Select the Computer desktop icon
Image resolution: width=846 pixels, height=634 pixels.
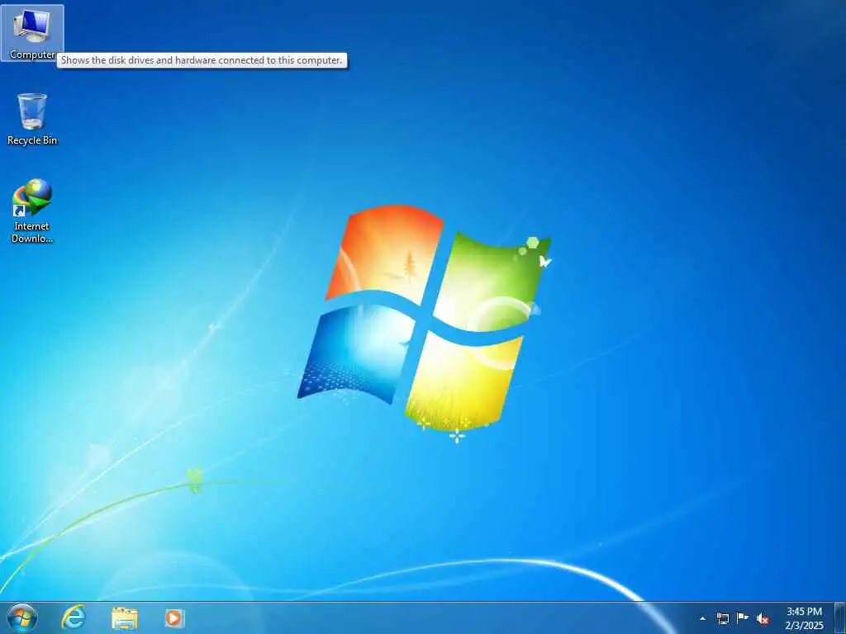click(32, 33)
